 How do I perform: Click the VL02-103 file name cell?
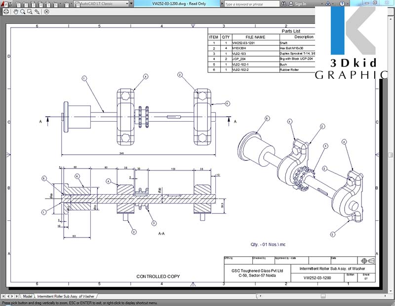point(256,54)
